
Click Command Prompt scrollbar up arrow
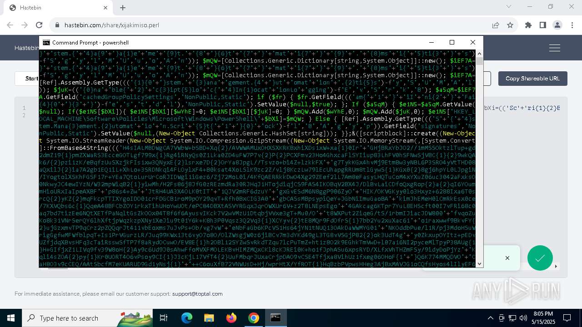pos(479,54)
